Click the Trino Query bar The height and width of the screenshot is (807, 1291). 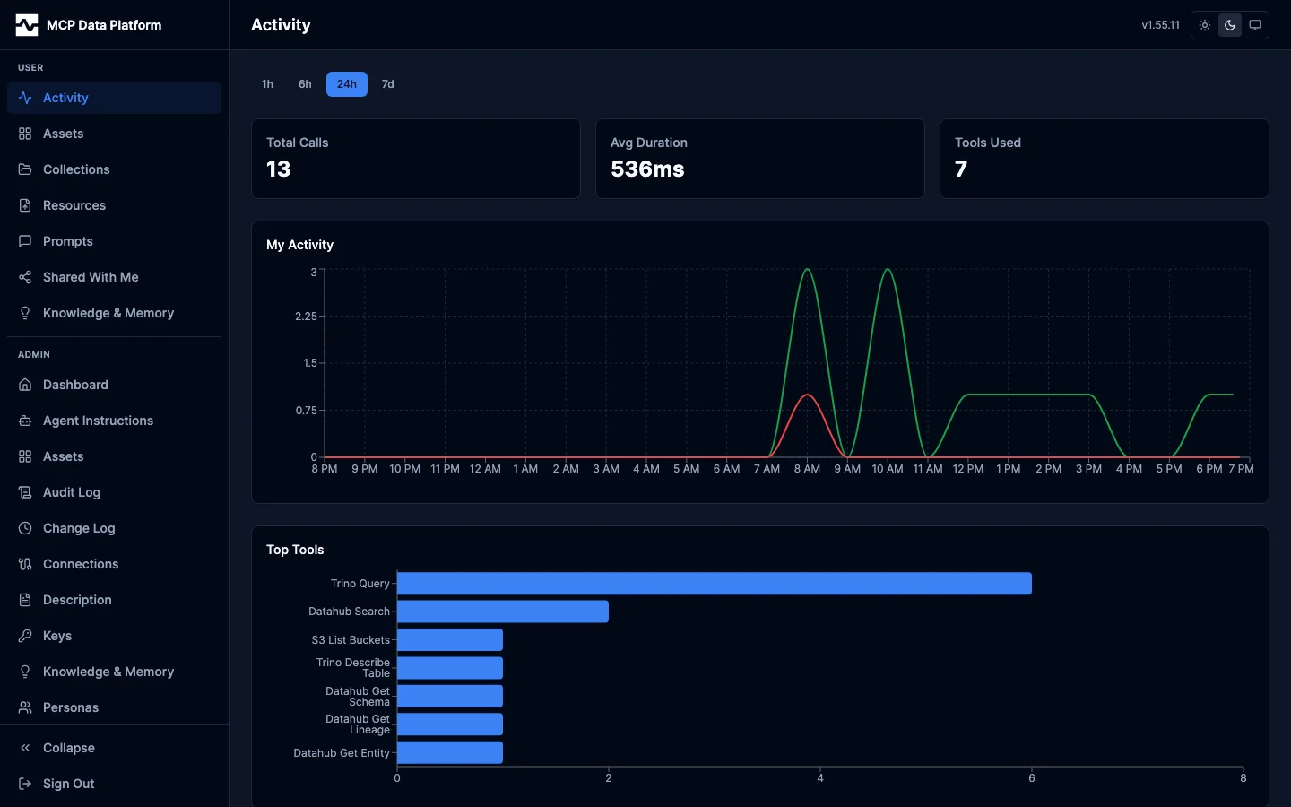714,584
